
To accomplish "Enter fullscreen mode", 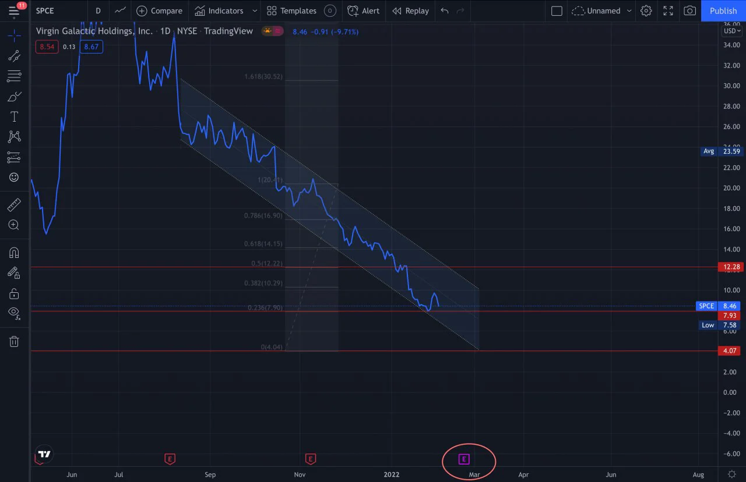I will 668,10.
